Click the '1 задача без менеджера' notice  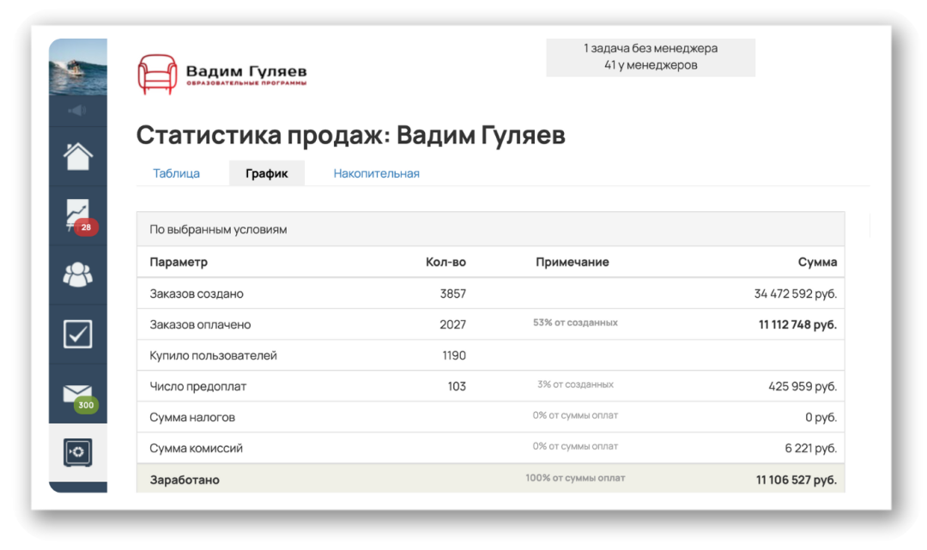(650, 49)
